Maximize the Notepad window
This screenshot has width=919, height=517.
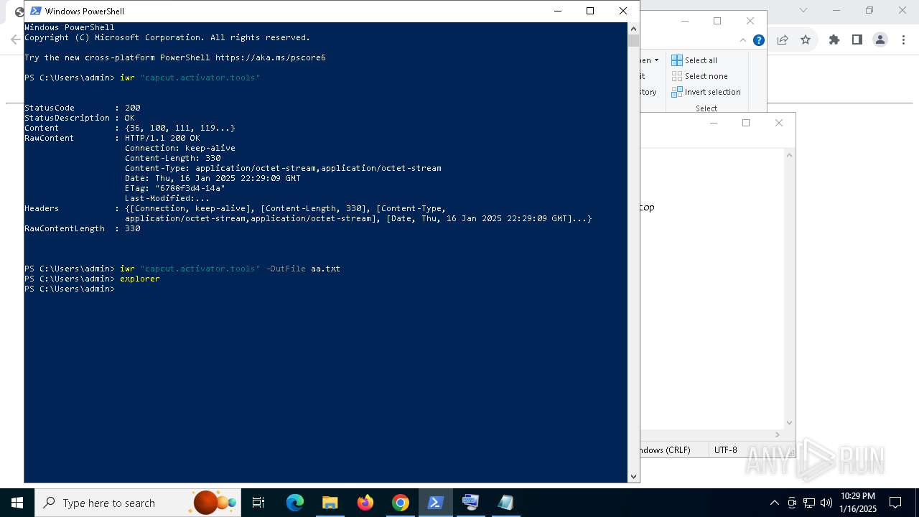click(x=746, y=123)
